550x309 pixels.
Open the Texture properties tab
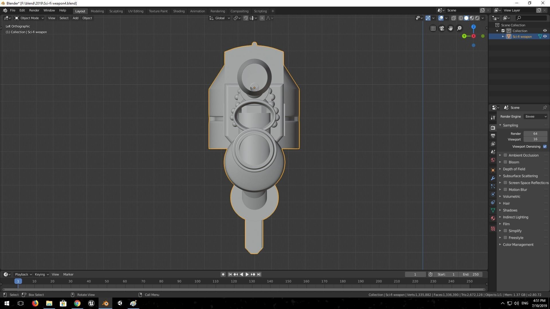coord(493,229)
